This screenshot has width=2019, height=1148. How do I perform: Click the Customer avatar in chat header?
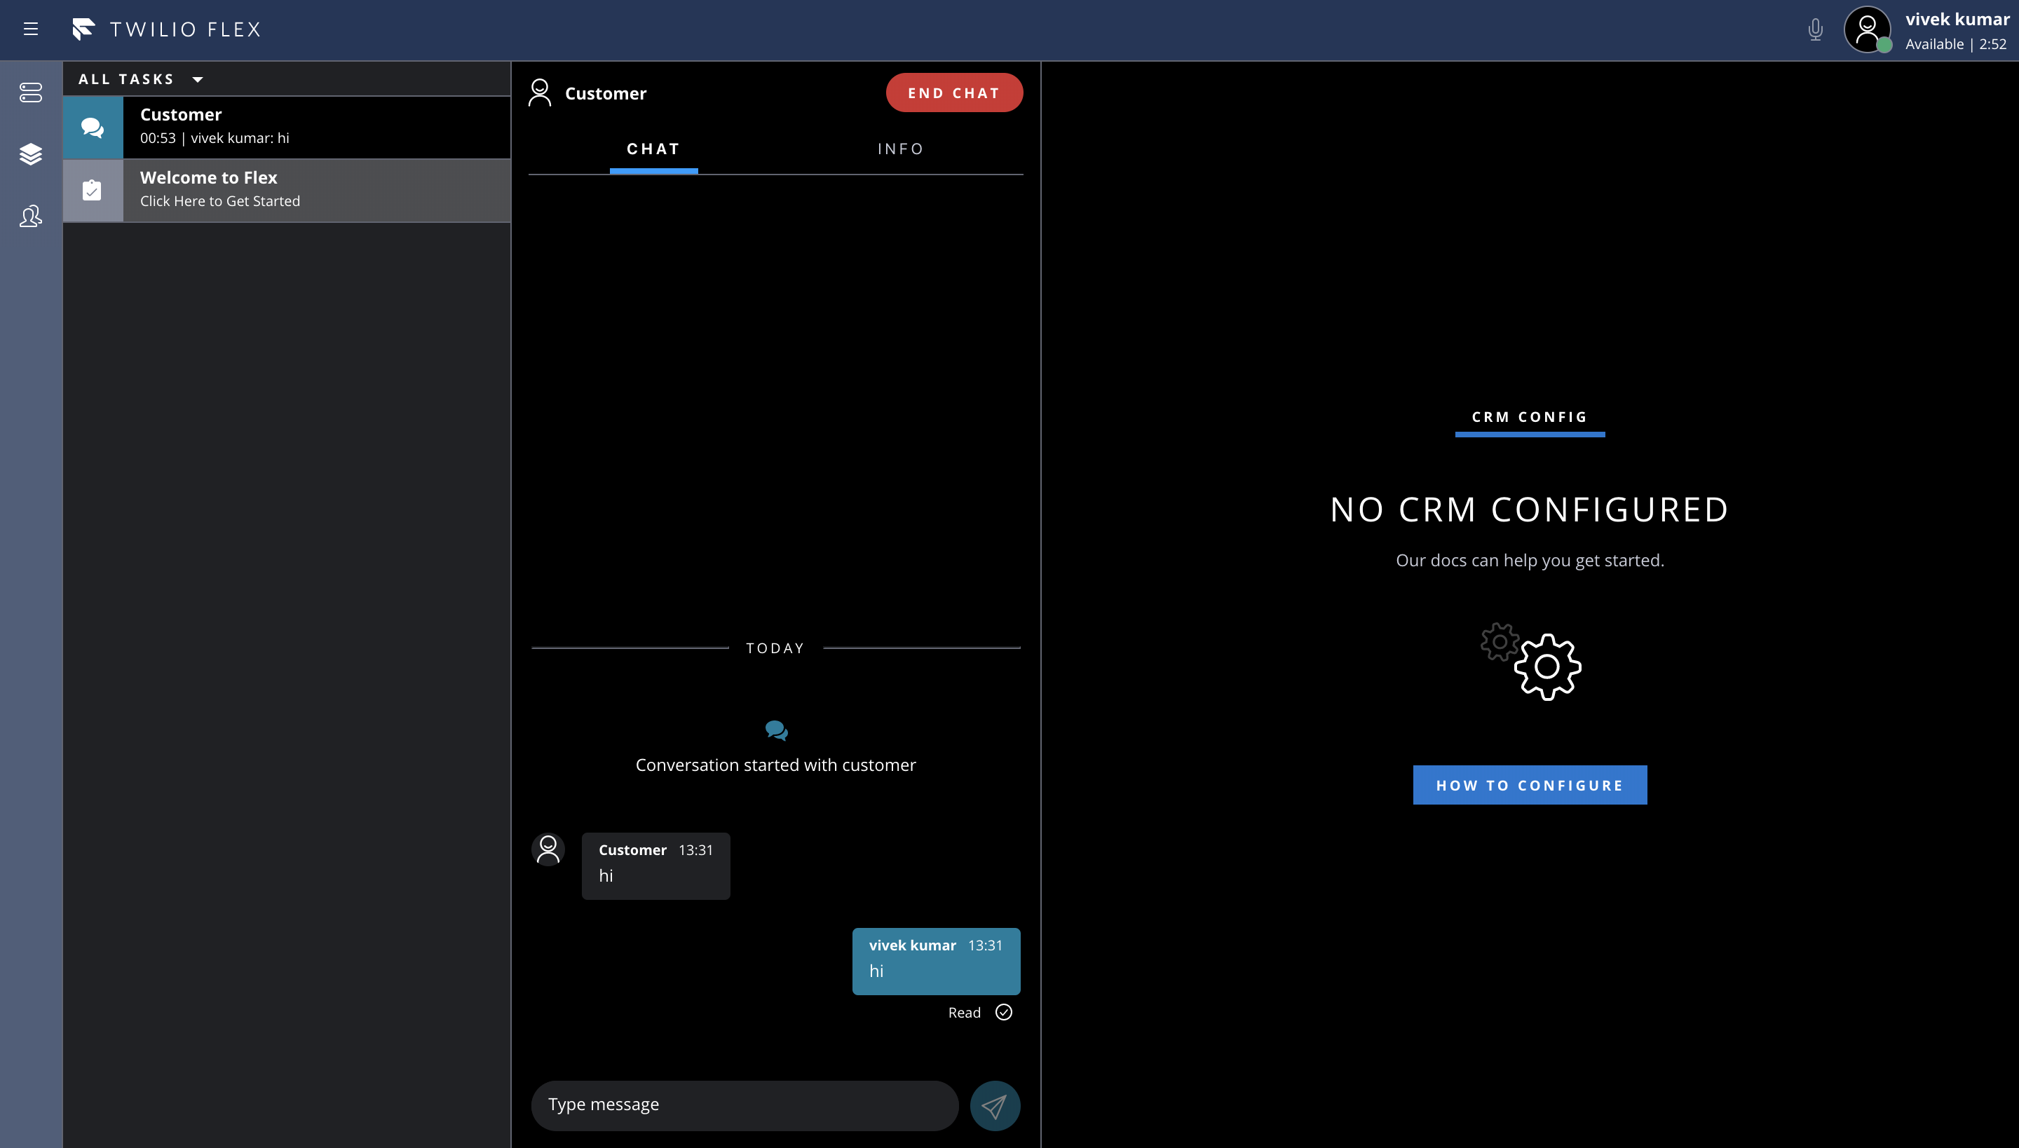[541, 93]
